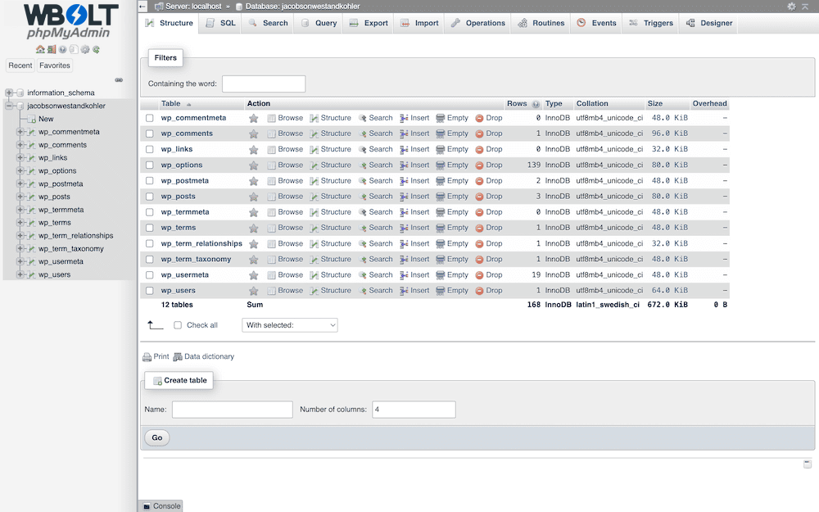Open navigation panel settings gear icon
This screenshot has width=819, height=512.
click(85, 50)
